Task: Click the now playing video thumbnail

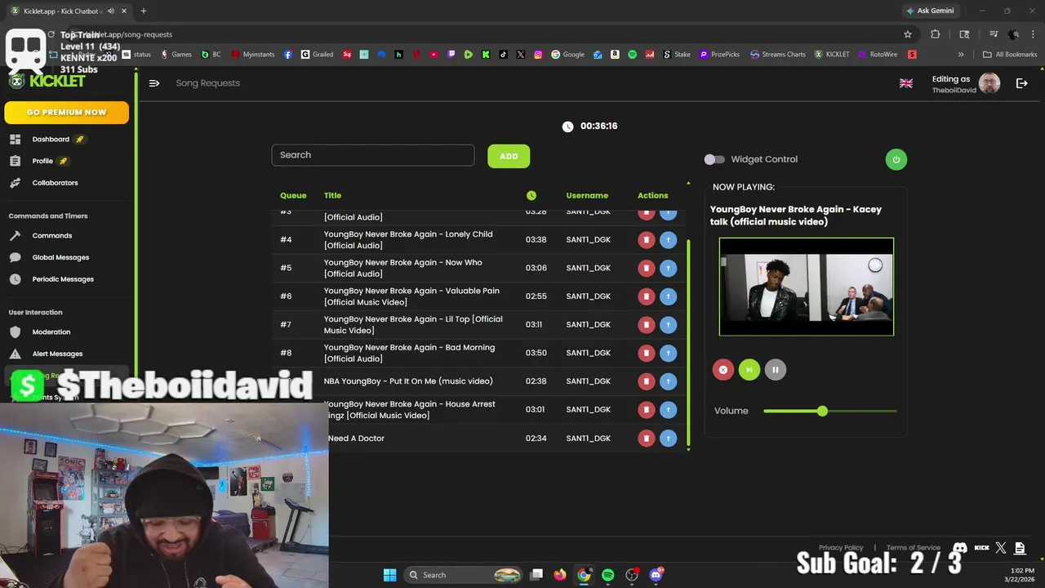Action: tap(807, 287)
